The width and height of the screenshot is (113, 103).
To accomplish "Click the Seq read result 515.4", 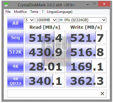I will (x=45, y=38).
